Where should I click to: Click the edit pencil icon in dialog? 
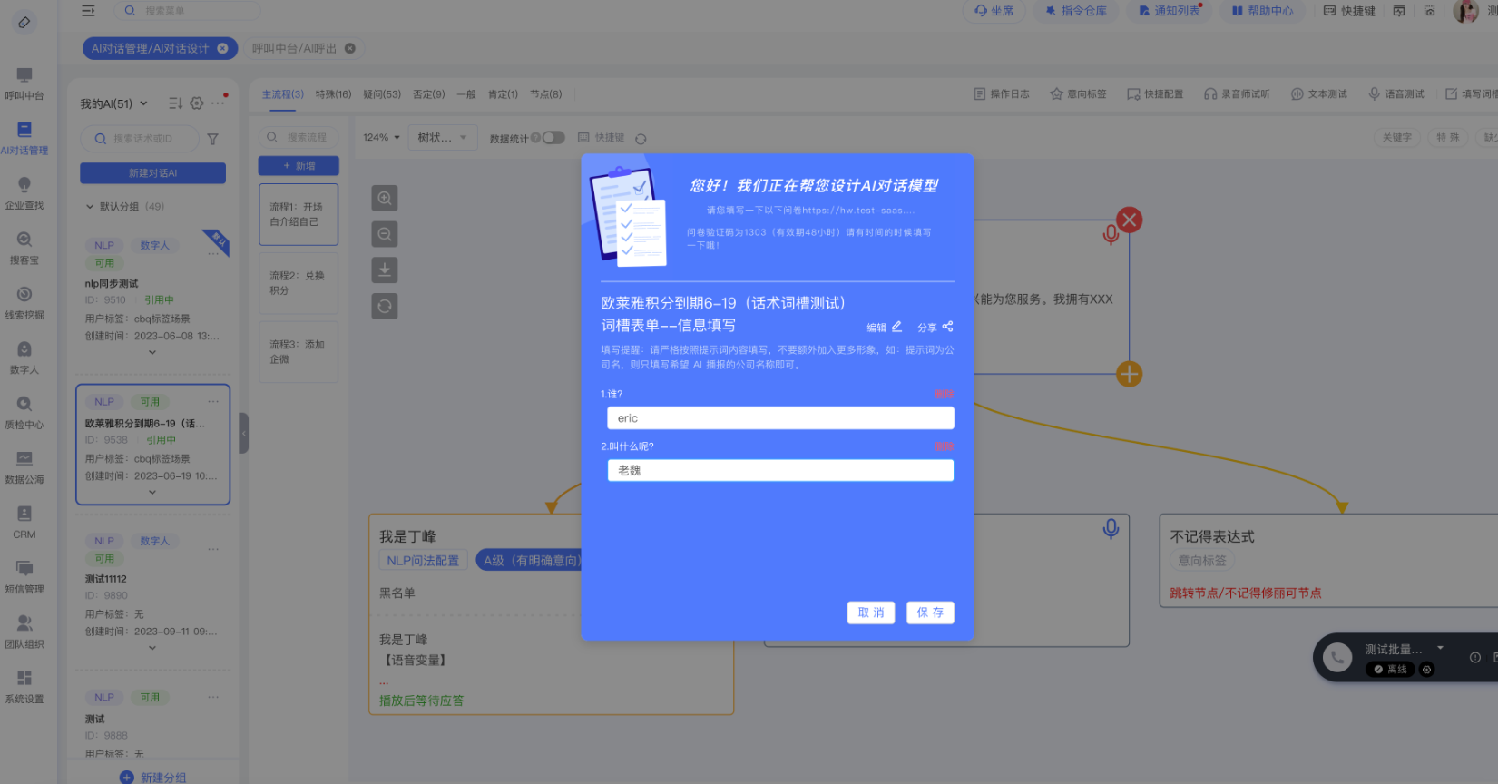tap(896, 327)
